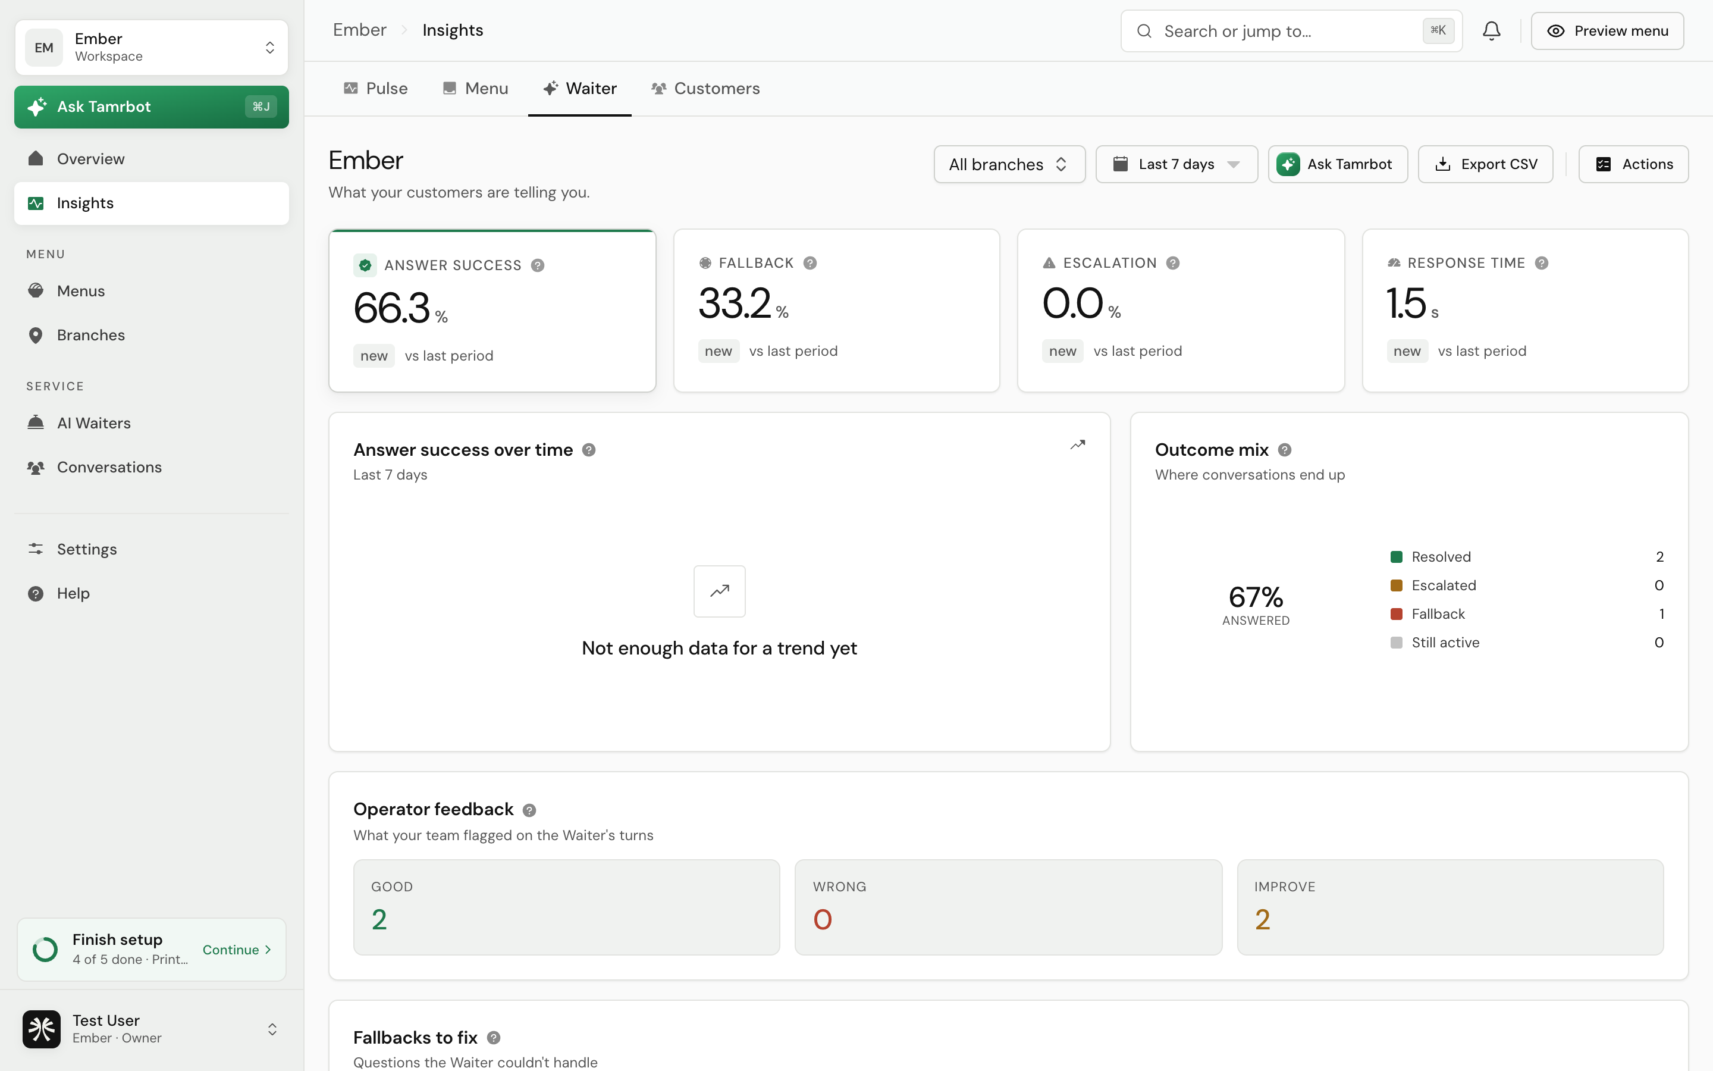
Task: Click the Response Time gauge icon
Action: tap(1394, 263)
